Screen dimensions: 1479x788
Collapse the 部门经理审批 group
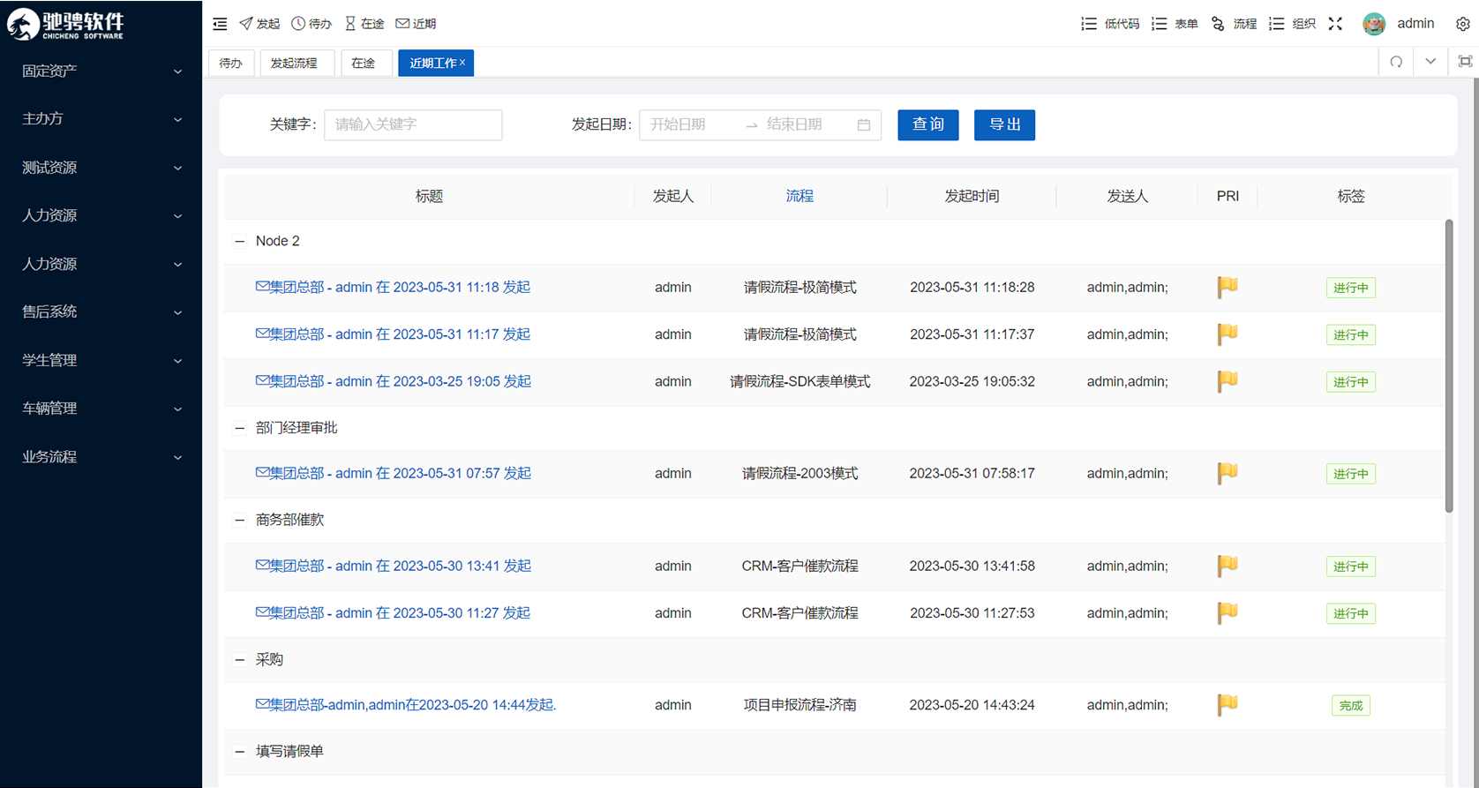coord(239,428)
